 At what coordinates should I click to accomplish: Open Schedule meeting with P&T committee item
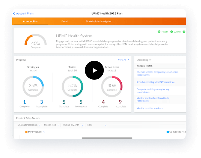pyautogui.click(x=155, y=82)
